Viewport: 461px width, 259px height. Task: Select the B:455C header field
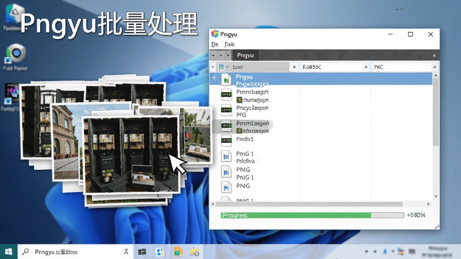332,67
